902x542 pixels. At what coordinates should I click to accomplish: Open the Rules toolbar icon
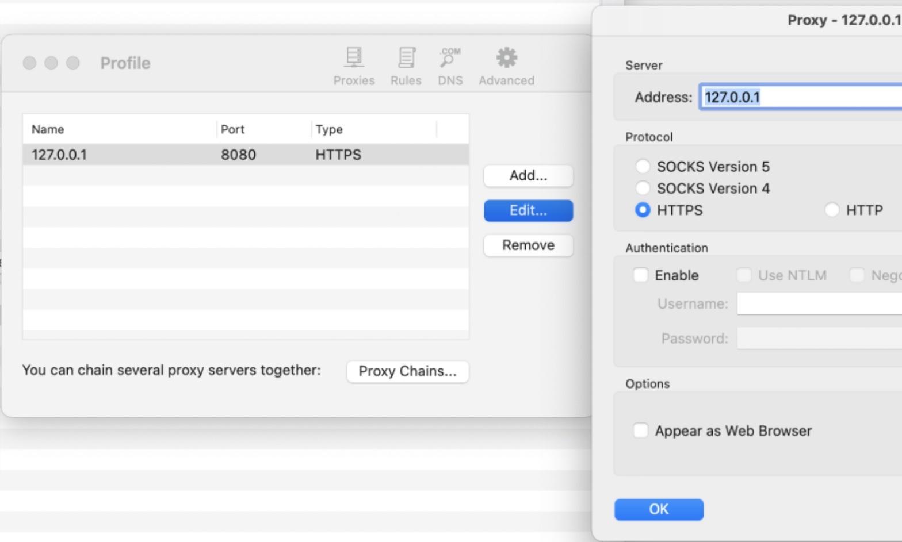[406, 66]
